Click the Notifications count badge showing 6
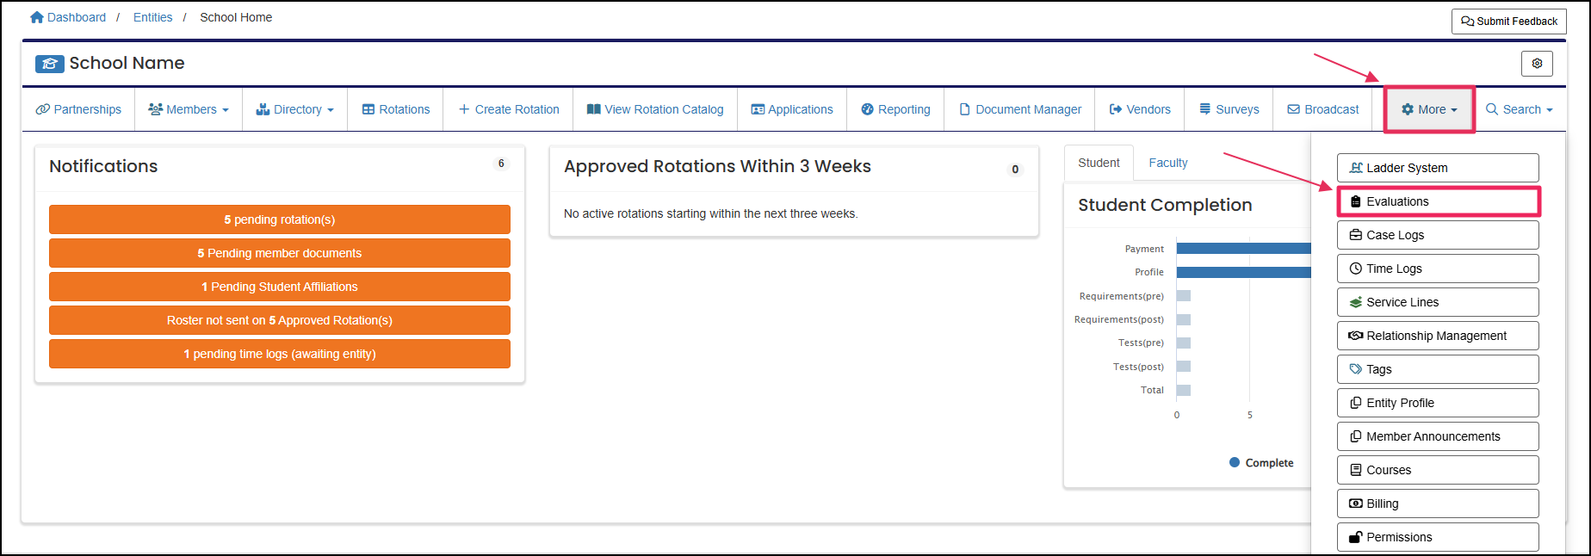The width and height of the screenshot is (1591, 556). tap(501, 164)
